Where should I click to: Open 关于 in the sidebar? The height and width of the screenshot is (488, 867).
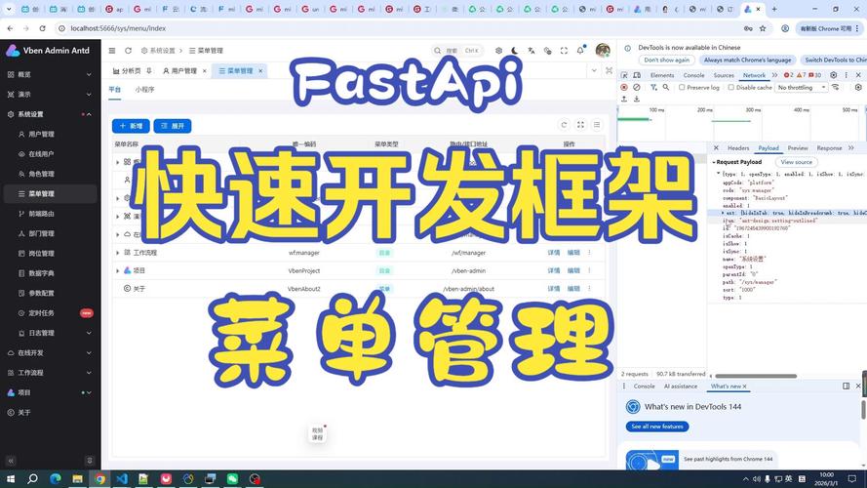(x=51, y=413)
